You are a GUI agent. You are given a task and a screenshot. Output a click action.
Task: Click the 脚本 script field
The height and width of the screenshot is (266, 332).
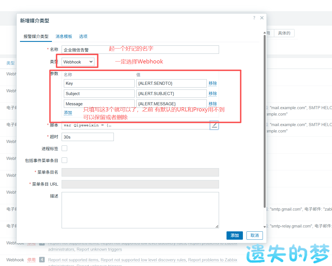pos(136,125)
